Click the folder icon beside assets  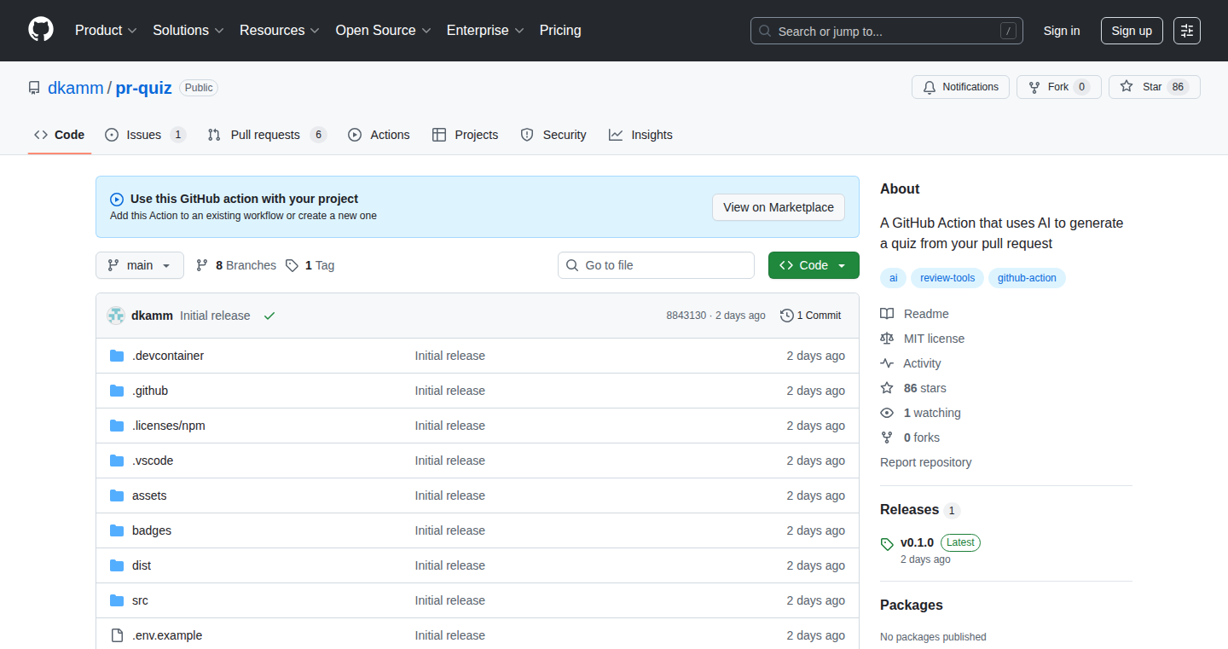pos(117,495)
